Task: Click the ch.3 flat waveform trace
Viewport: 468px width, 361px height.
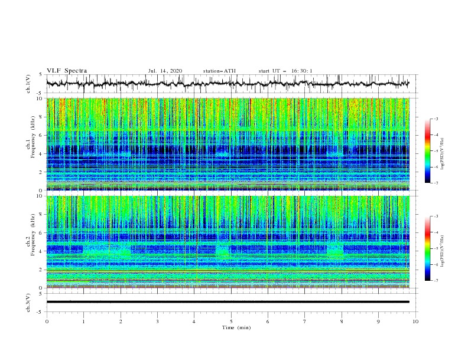Action: (227, 302)
